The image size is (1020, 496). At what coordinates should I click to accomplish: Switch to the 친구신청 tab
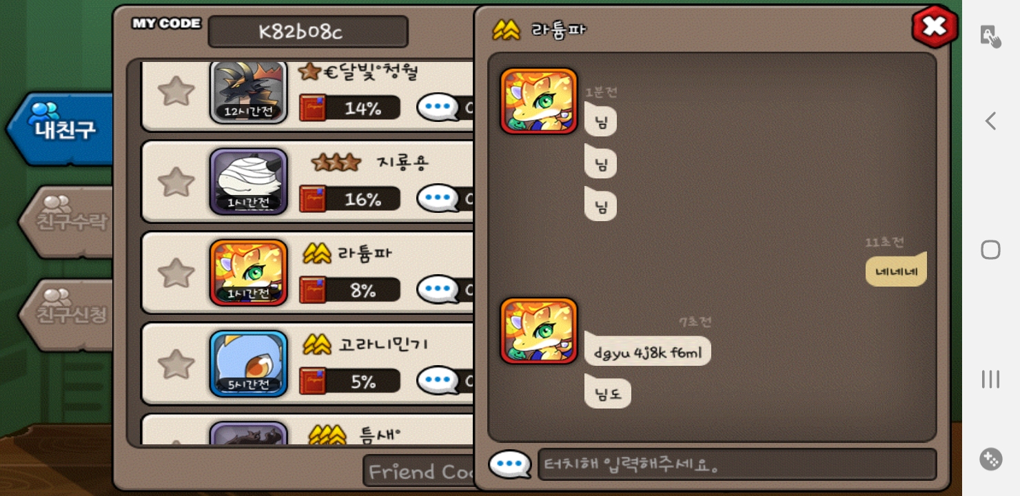click(x=66, y=315)
